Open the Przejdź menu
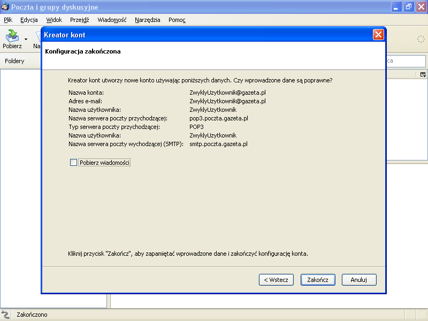428x321 pixels. (79, 20)
